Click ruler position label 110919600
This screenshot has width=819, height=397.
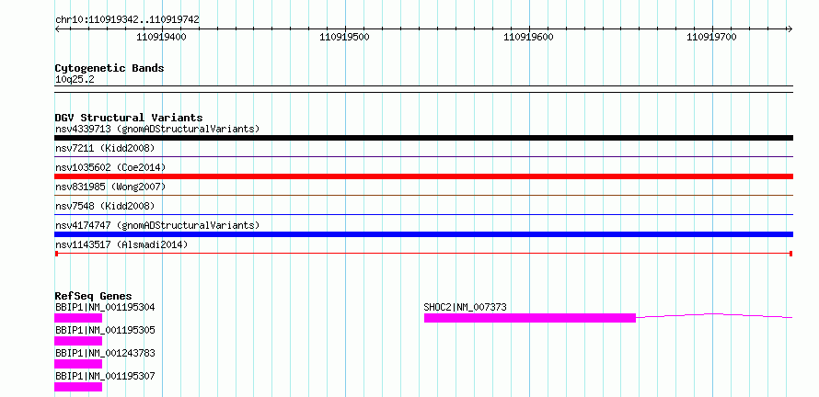click(528, 37)
